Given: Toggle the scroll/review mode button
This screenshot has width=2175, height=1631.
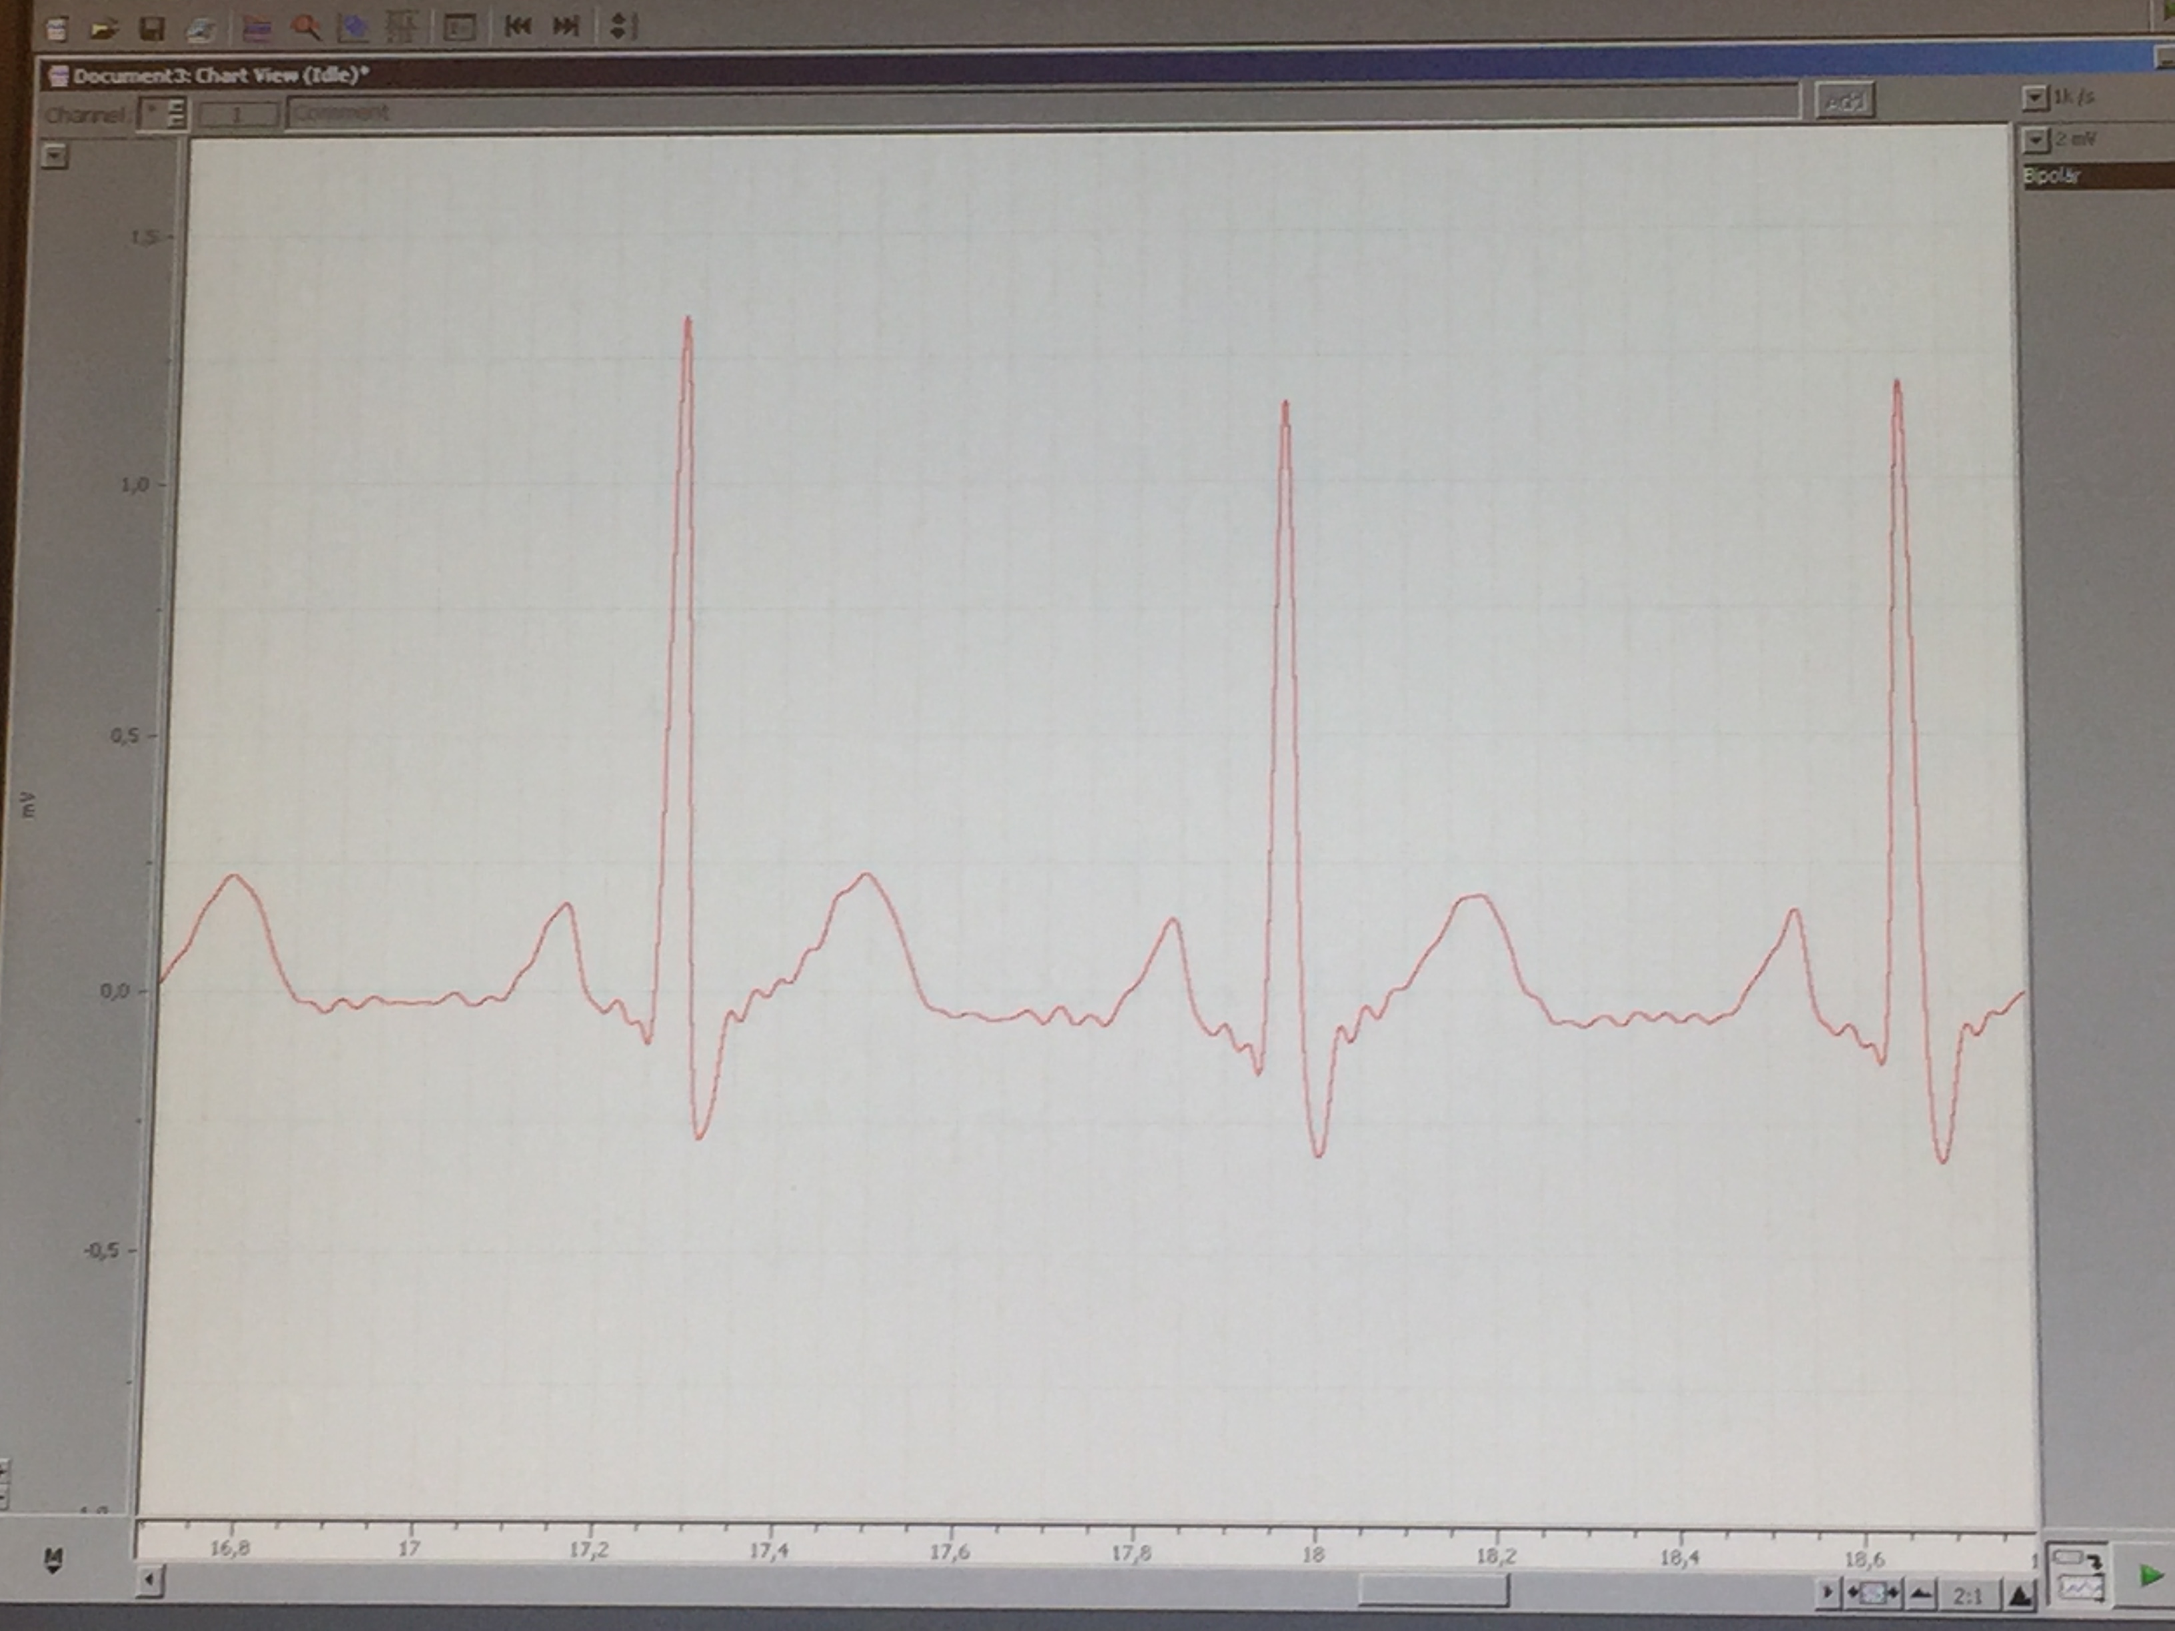Looking at the screenshot, I should [x=1873, y=1594].
